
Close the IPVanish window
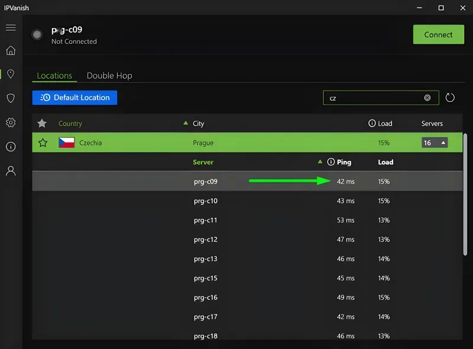point(463,8)
